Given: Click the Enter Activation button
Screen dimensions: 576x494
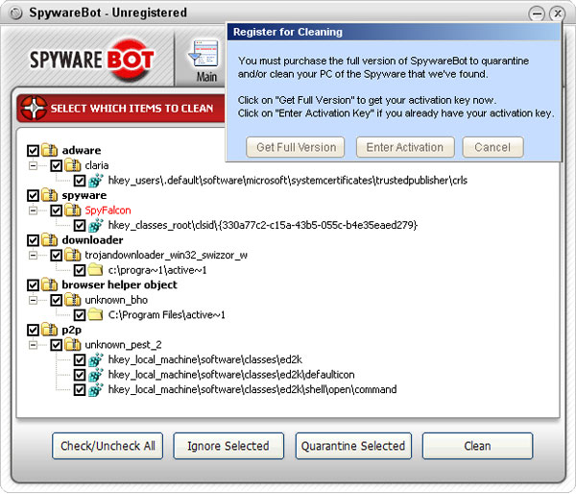Looking at the screenshot, I should [x=405, y=147].
